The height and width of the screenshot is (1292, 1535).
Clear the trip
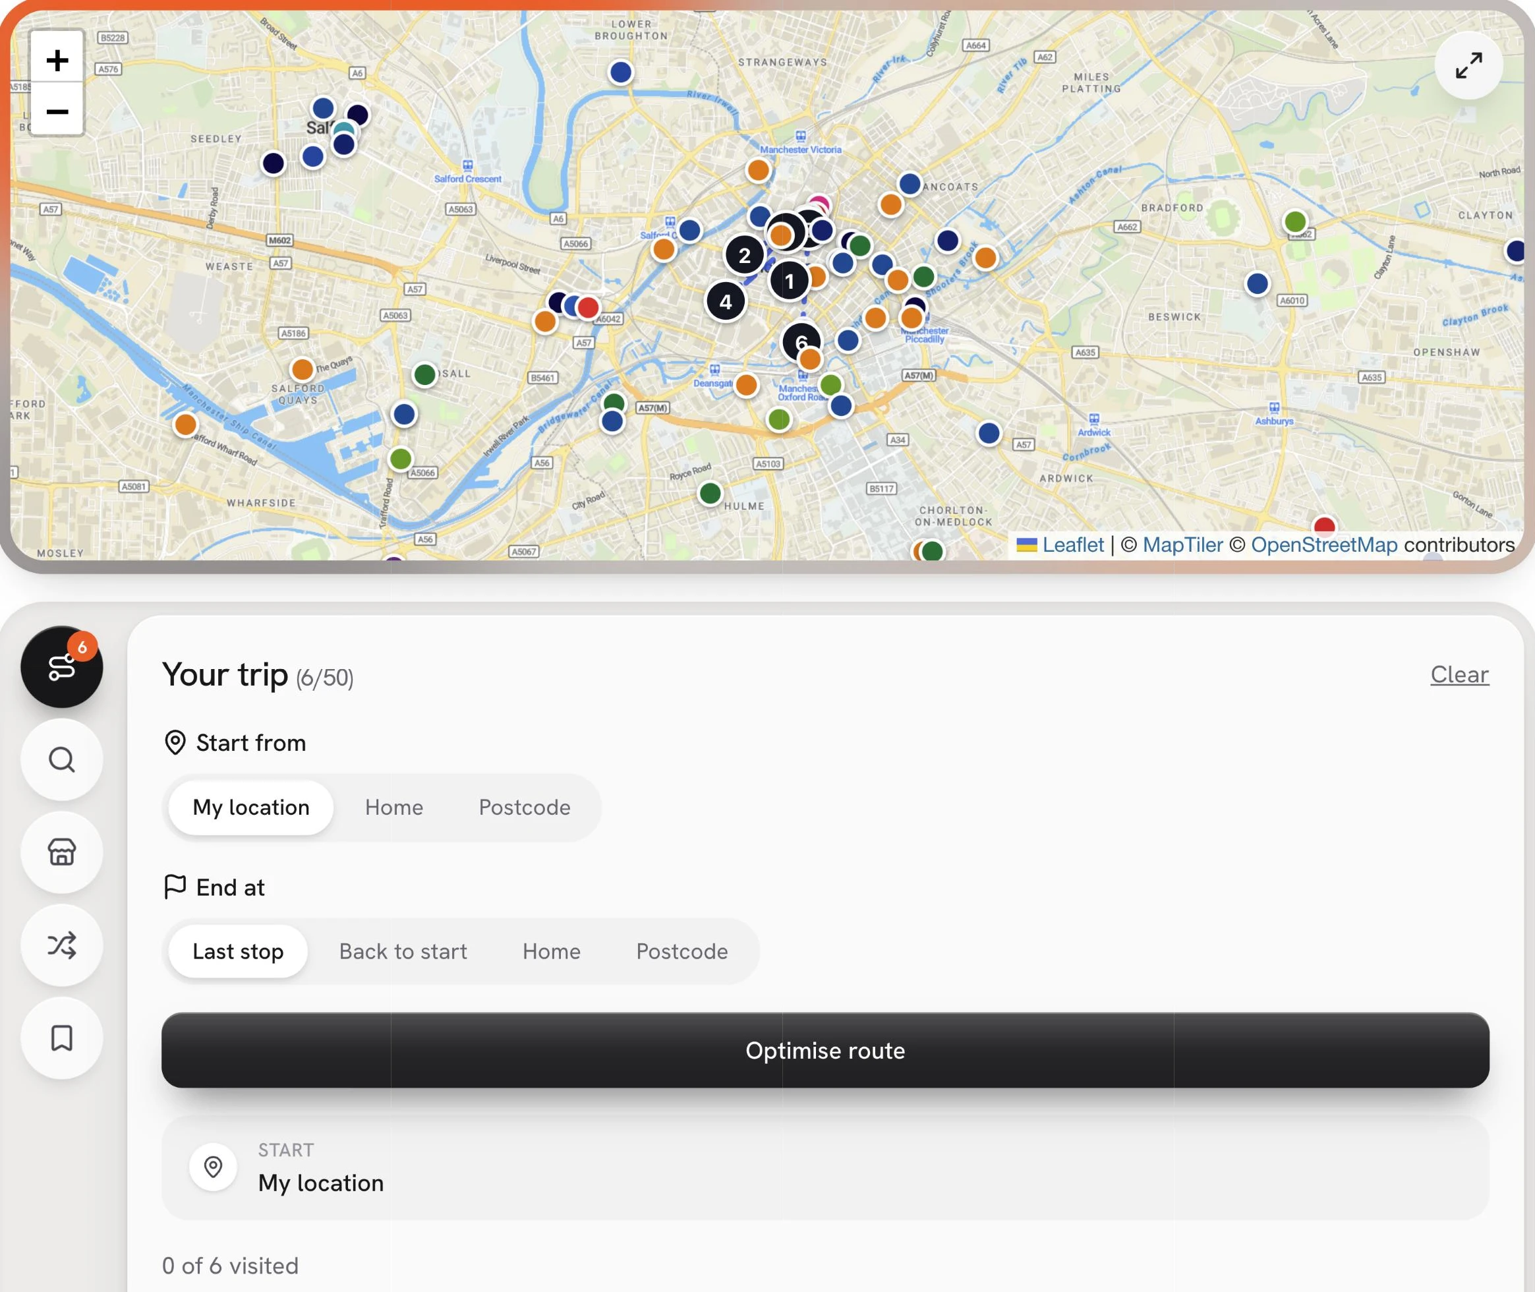point(1460,674)
